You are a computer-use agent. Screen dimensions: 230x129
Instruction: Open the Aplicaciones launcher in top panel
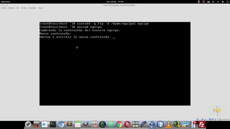coord(6,2)
